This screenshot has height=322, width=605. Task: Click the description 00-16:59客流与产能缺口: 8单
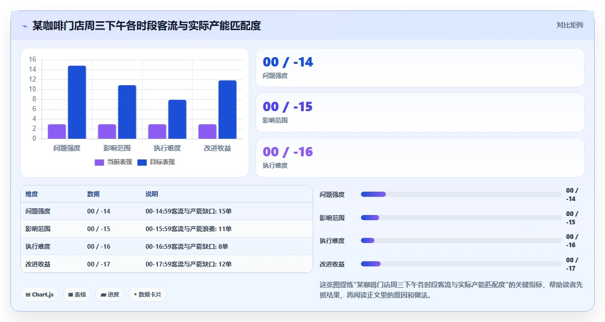point(187,247)
